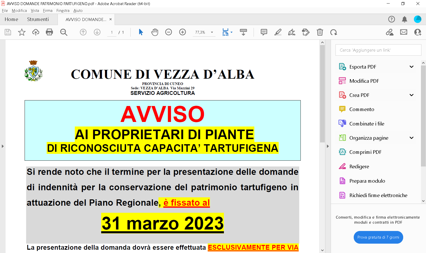Click the Cerca tools search field
This screenshot has height=253, width=426.
pyautogui.click(x=378, y=50)
